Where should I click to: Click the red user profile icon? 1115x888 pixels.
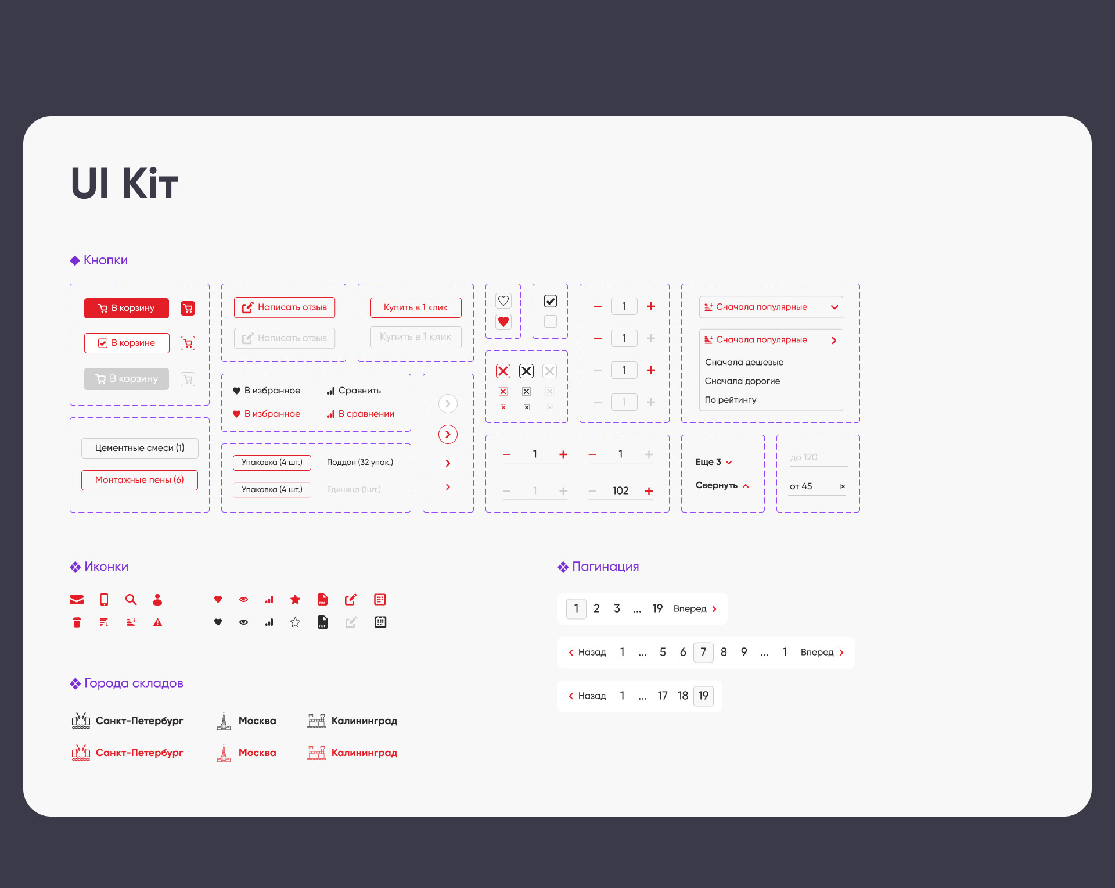point(157,600)
